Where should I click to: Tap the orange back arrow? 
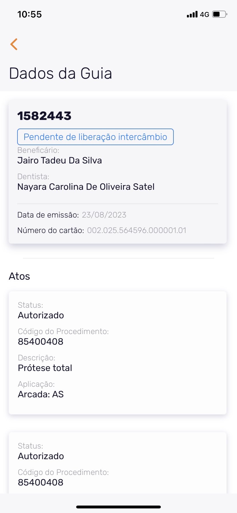(14, 44)
